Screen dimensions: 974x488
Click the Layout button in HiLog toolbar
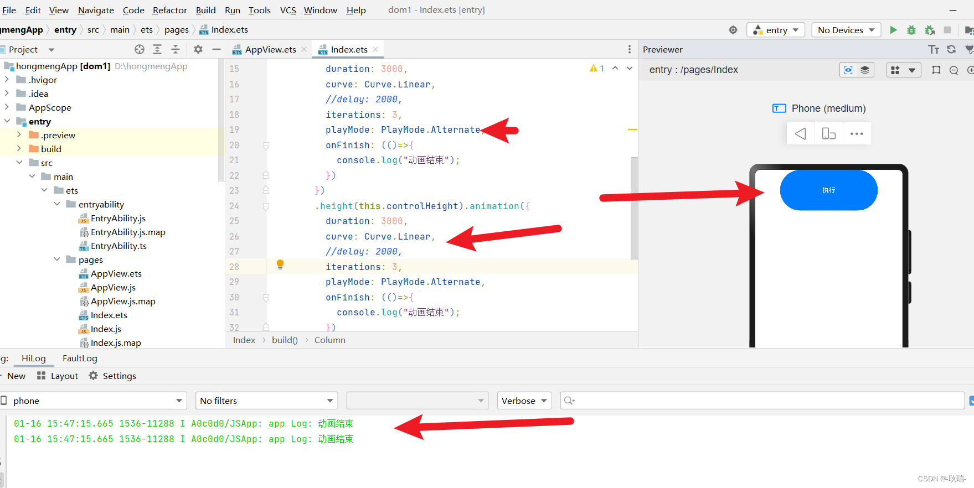click(58, 376)
